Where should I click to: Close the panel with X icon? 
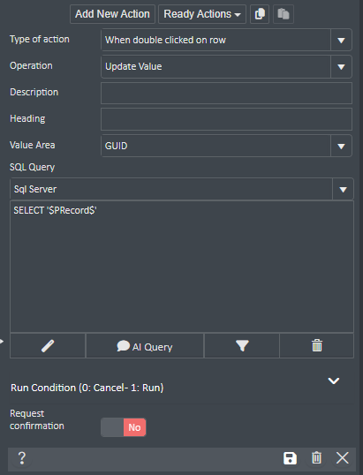[343, 457]
